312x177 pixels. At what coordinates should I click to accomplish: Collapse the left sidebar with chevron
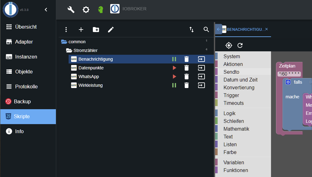(46, 10)
